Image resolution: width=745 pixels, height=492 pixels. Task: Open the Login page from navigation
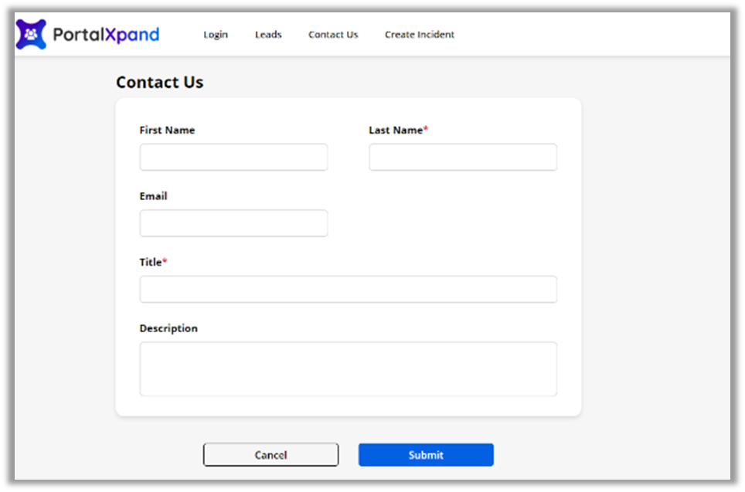(x=216, y=35)
